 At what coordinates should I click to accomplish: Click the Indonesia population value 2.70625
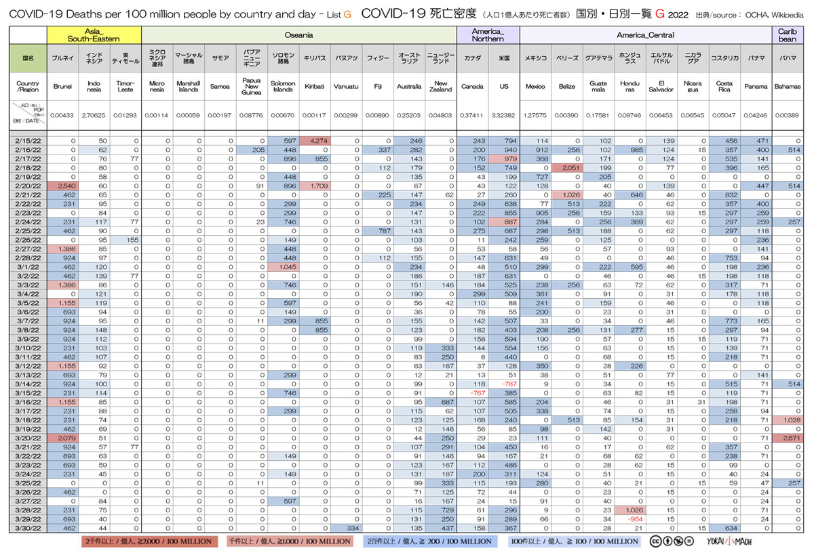coord(94,115)
